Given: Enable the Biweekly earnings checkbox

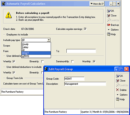Looking at the screenshot, I should pyautogui.click(x=43, y=61).
